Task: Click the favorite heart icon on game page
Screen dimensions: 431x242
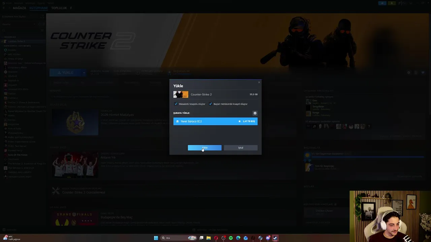Action: pyautogui.click(x=423, y=73)
